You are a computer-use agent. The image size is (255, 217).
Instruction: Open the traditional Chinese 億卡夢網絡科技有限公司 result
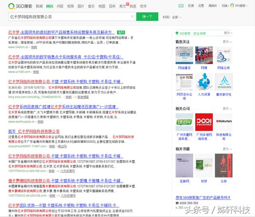click(66, 181)
